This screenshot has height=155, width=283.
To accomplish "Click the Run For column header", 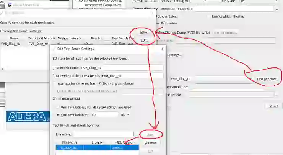I will pos(96,38).
